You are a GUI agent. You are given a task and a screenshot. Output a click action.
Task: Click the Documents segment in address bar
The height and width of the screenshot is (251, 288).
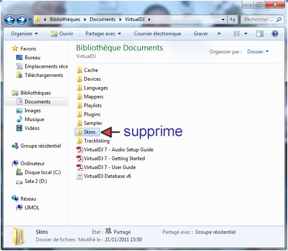coord(102,19)
